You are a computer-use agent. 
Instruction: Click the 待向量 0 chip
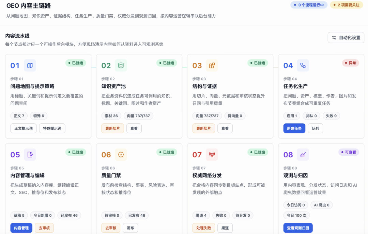[235, 116]
